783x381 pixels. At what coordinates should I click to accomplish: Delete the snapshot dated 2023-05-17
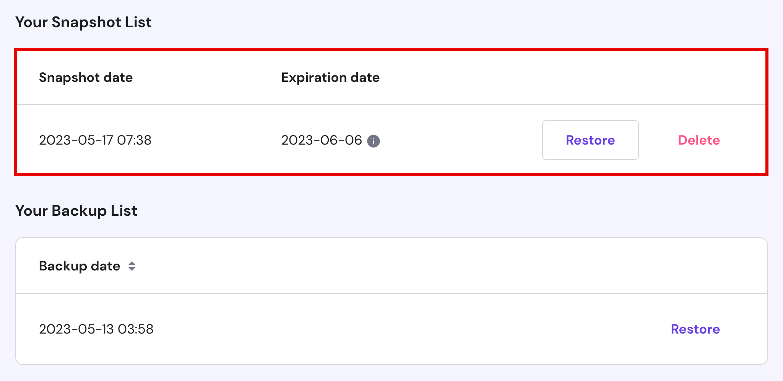pyautogui.click(x=699, y=140)
